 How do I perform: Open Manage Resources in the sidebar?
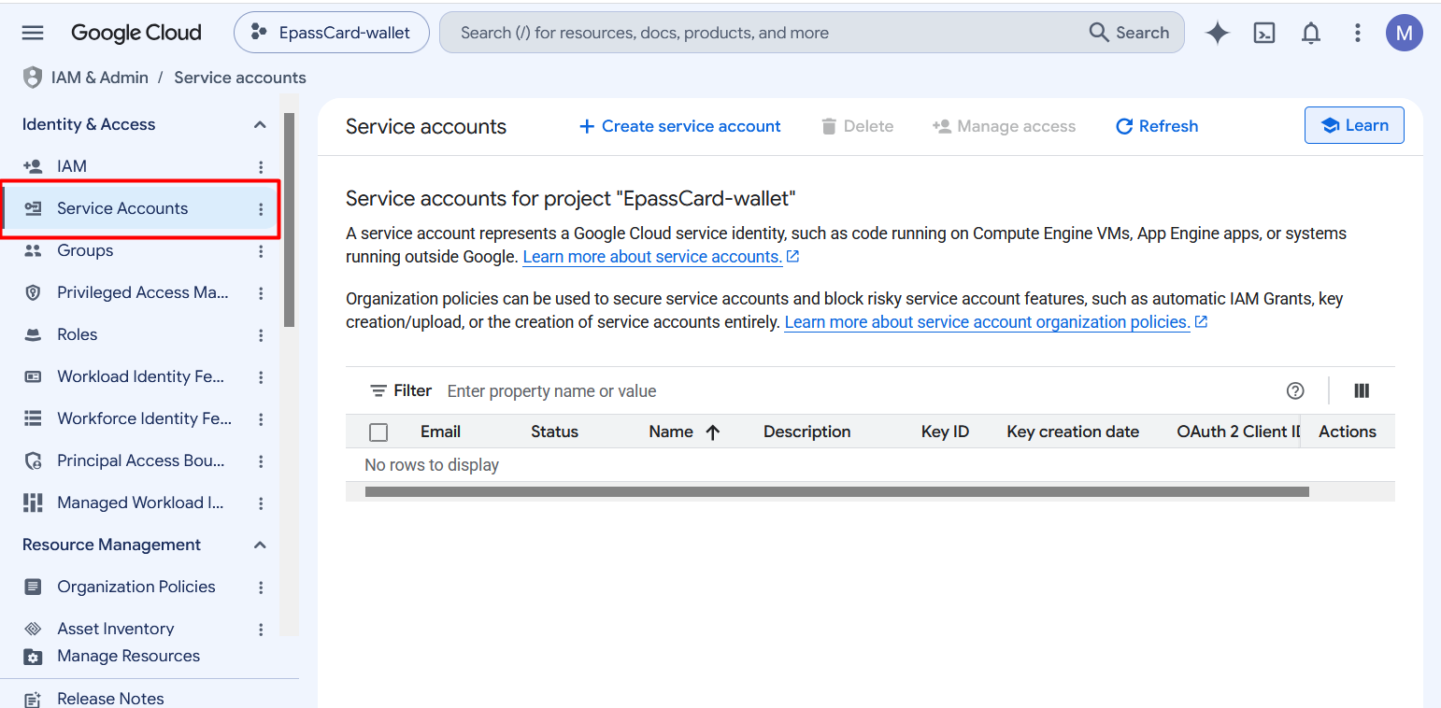pos(128,656)
